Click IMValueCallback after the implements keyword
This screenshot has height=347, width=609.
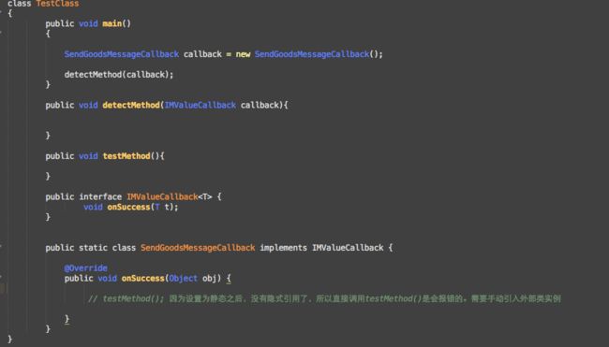348,248
